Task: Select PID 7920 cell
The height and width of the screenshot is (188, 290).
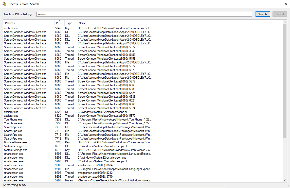Action: click(x=58, y=142)
